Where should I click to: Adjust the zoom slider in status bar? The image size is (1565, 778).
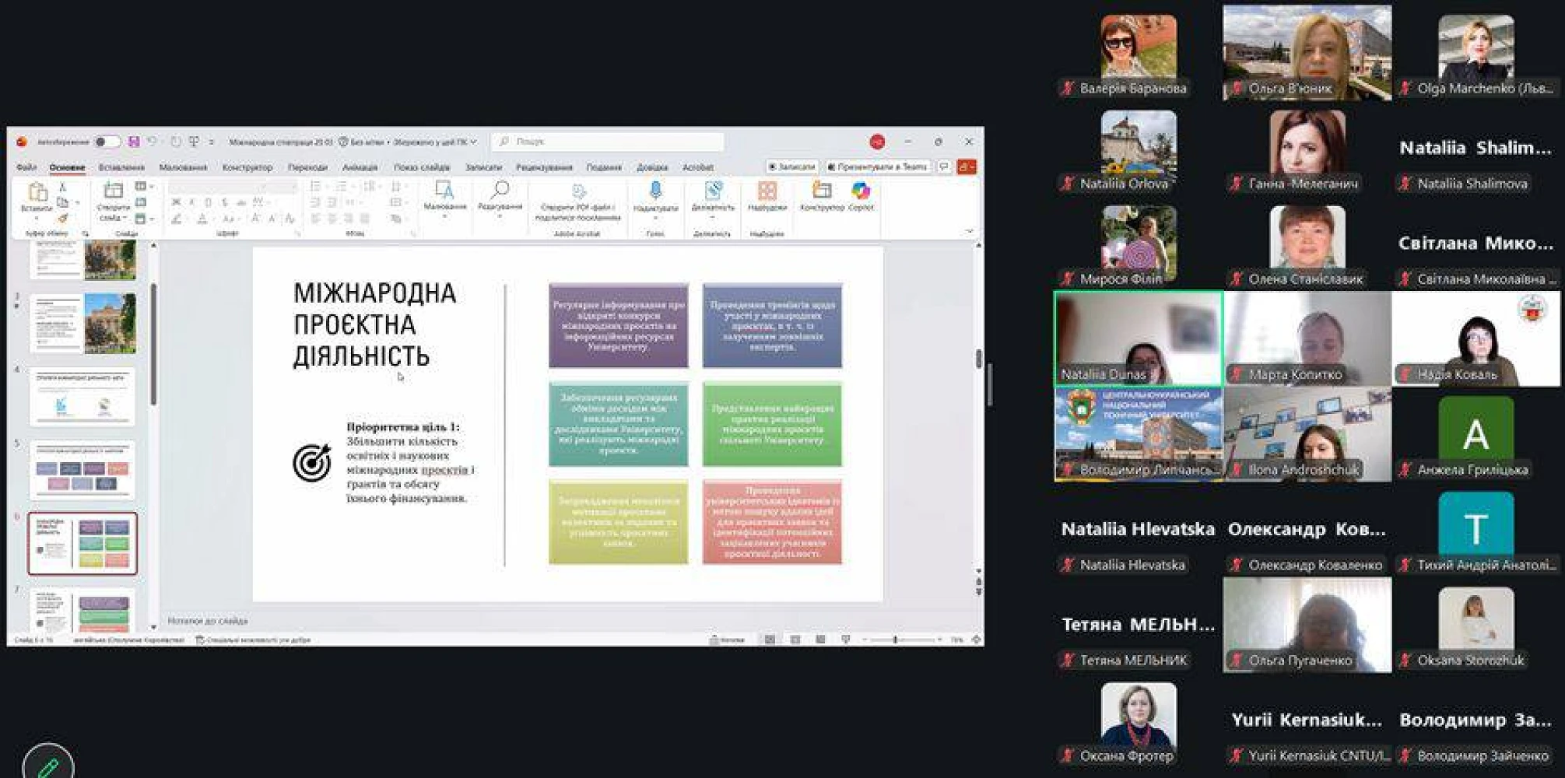[896, 640]
